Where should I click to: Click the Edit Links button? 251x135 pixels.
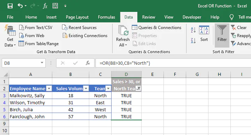[x=144, y=44]
